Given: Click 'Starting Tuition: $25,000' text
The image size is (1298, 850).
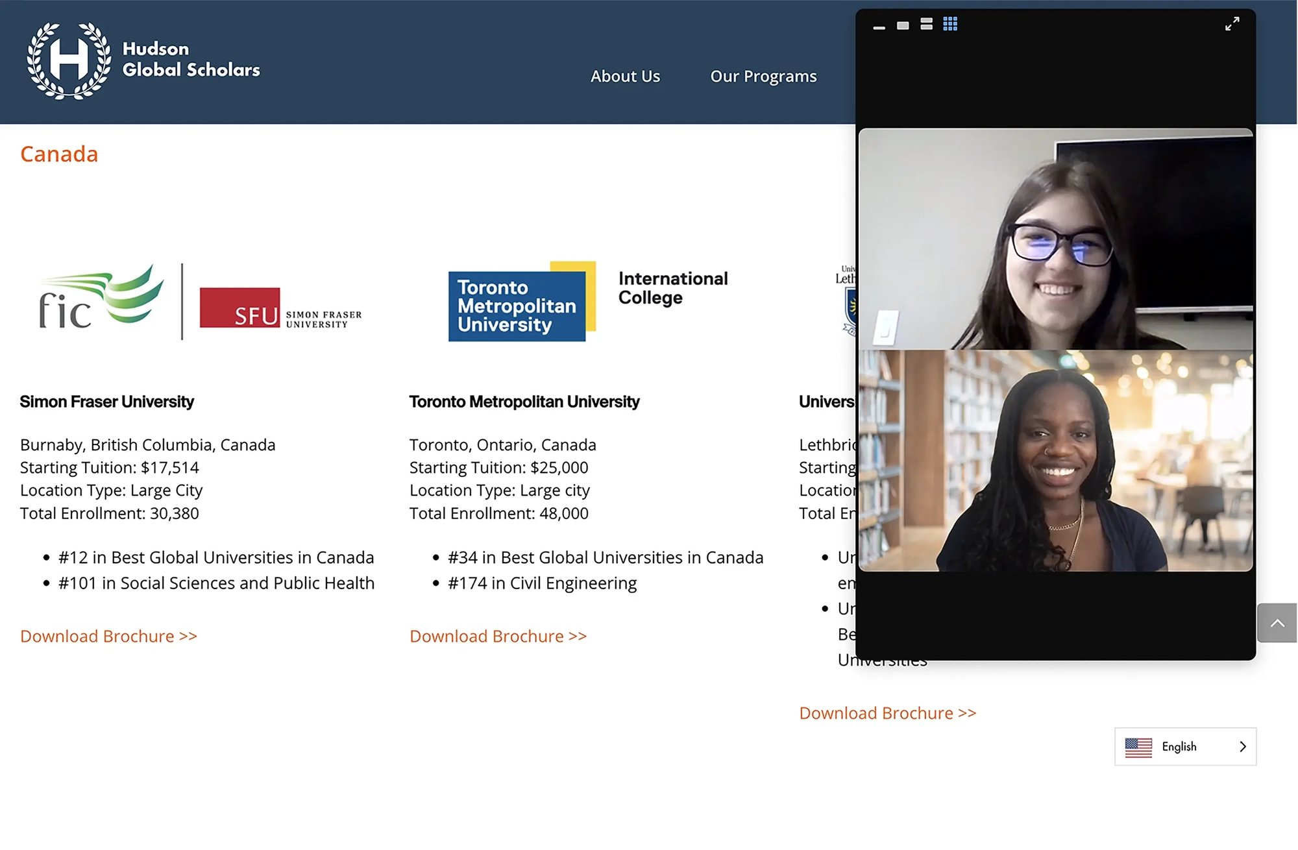Looking at the screenshot, I should [x=498, y=467].
